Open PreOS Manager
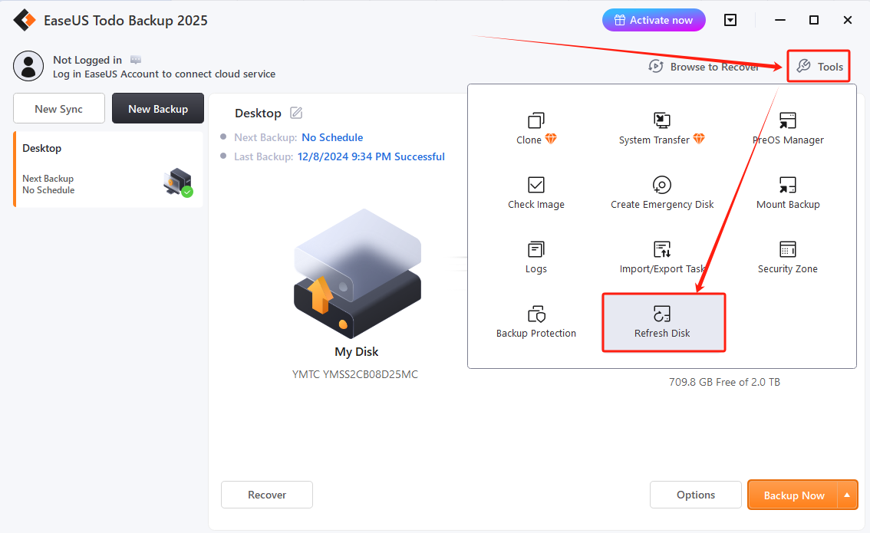The image size is (870, 533). tap(788, 129)
